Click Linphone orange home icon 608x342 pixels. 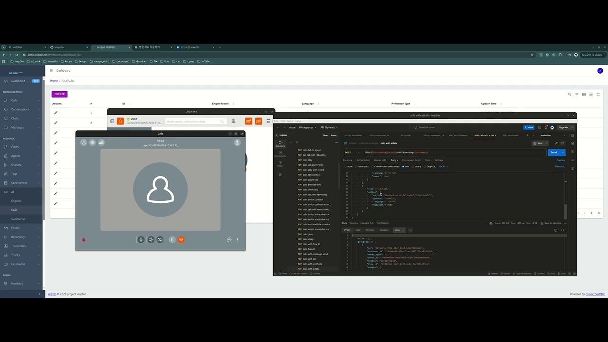[x=121, y=121]
